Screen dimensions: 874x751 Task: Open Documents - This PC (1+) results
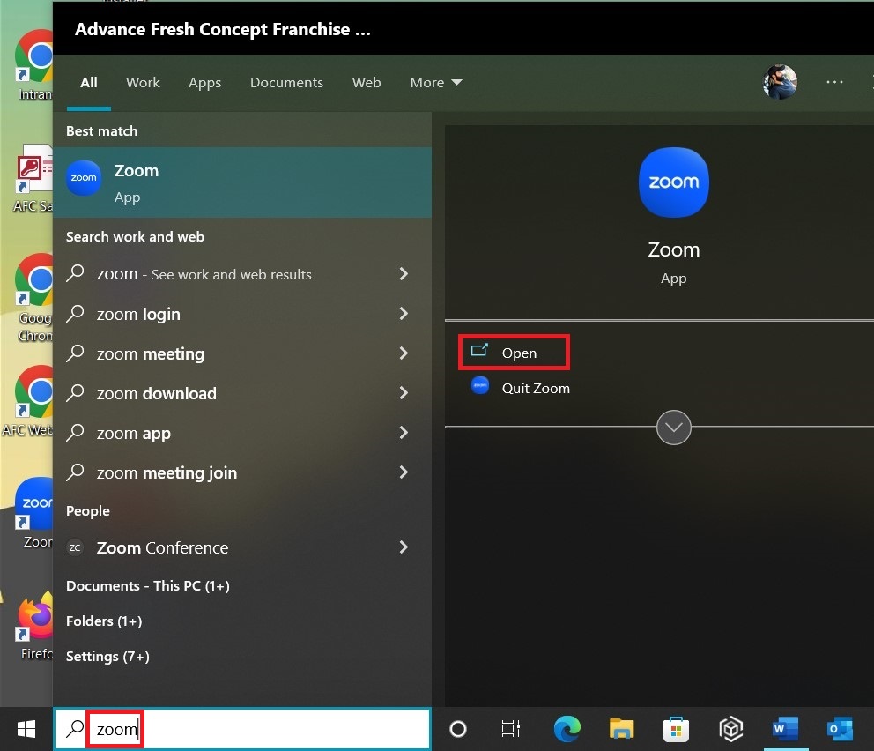click(x=148, y=586)
